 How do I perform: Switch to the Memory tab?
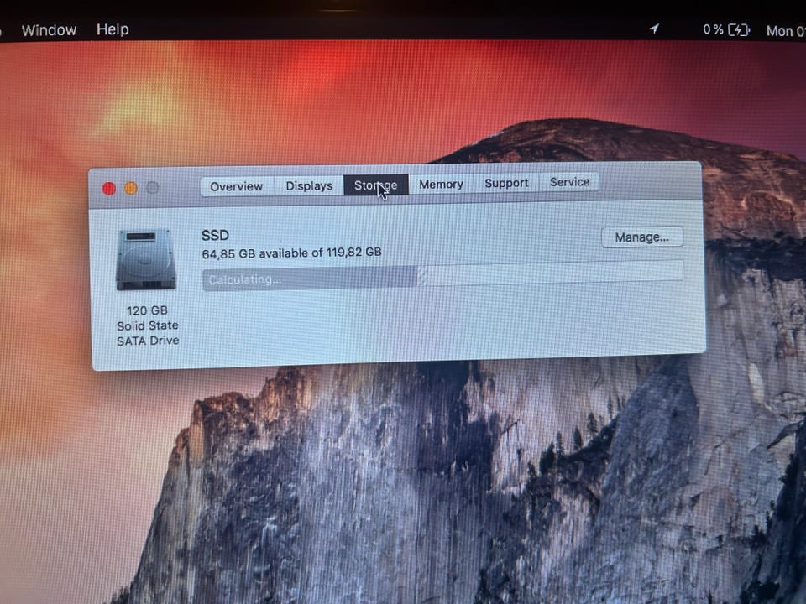(x=441, y=184)
